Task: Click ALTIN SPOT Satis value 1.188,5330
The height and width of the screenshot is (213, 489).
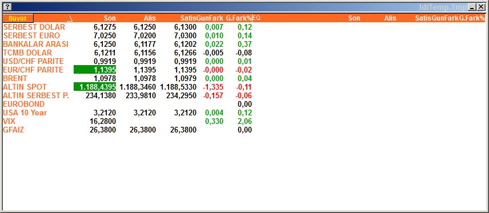Action: pos(178,87)
